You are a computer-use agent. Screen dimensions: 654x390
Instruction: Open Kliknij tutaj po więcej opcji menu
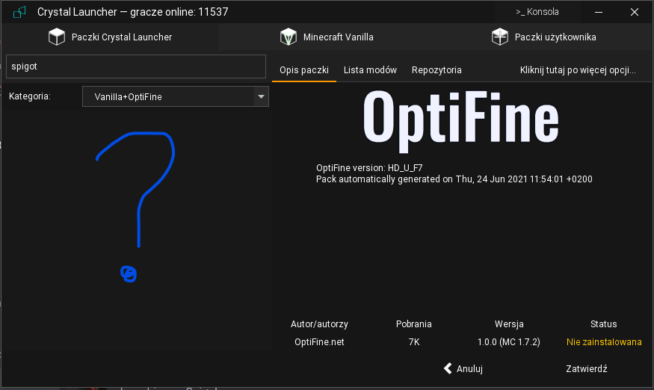tap(578, 70)
